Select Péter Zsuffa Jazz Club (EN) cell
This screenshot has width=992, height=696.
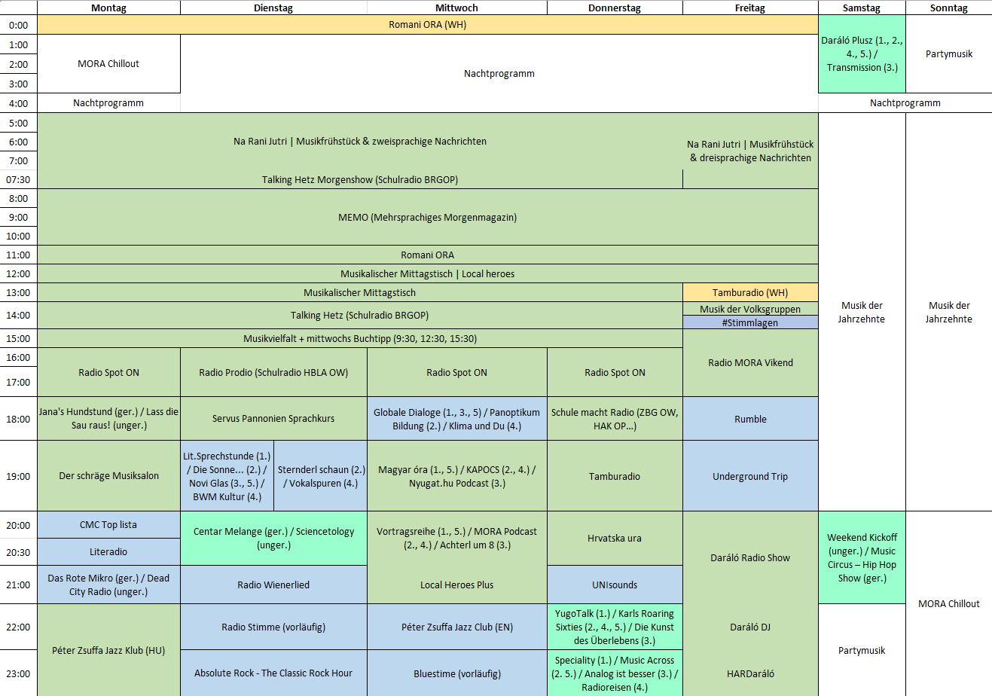click(456, 627)
